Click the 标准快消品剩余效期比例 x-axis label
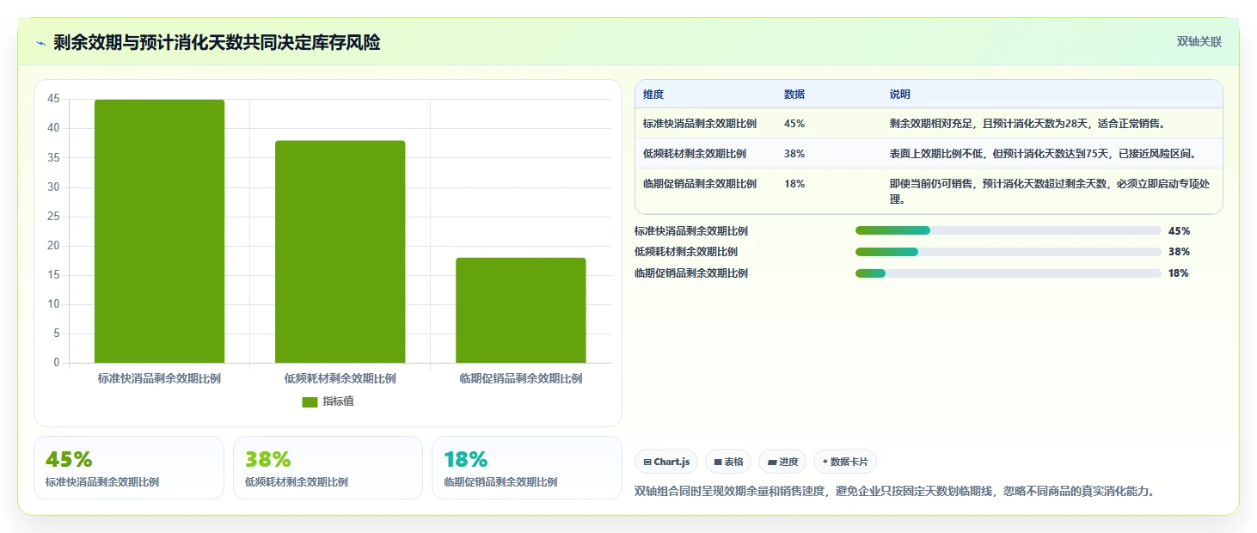This screenshot has width=1257, height=533. pos(159,379)
